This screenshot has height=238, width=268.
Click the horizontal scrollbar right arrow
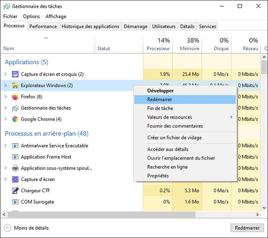click(257, 214)
